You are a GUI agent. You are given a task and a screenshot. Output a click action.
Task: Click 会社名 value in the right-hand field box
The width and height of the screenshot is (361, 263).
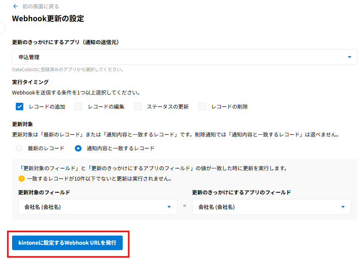(216, 207)
